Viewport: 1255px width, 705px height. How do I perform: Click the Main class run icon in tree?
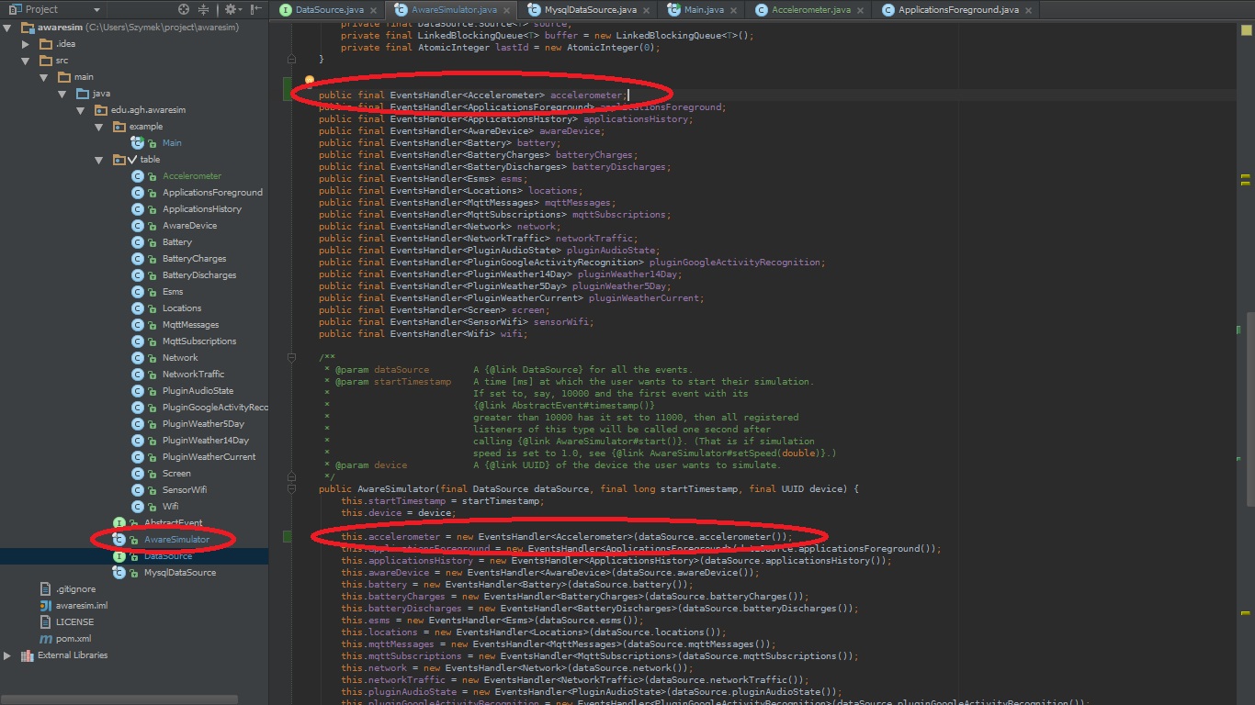138,143
